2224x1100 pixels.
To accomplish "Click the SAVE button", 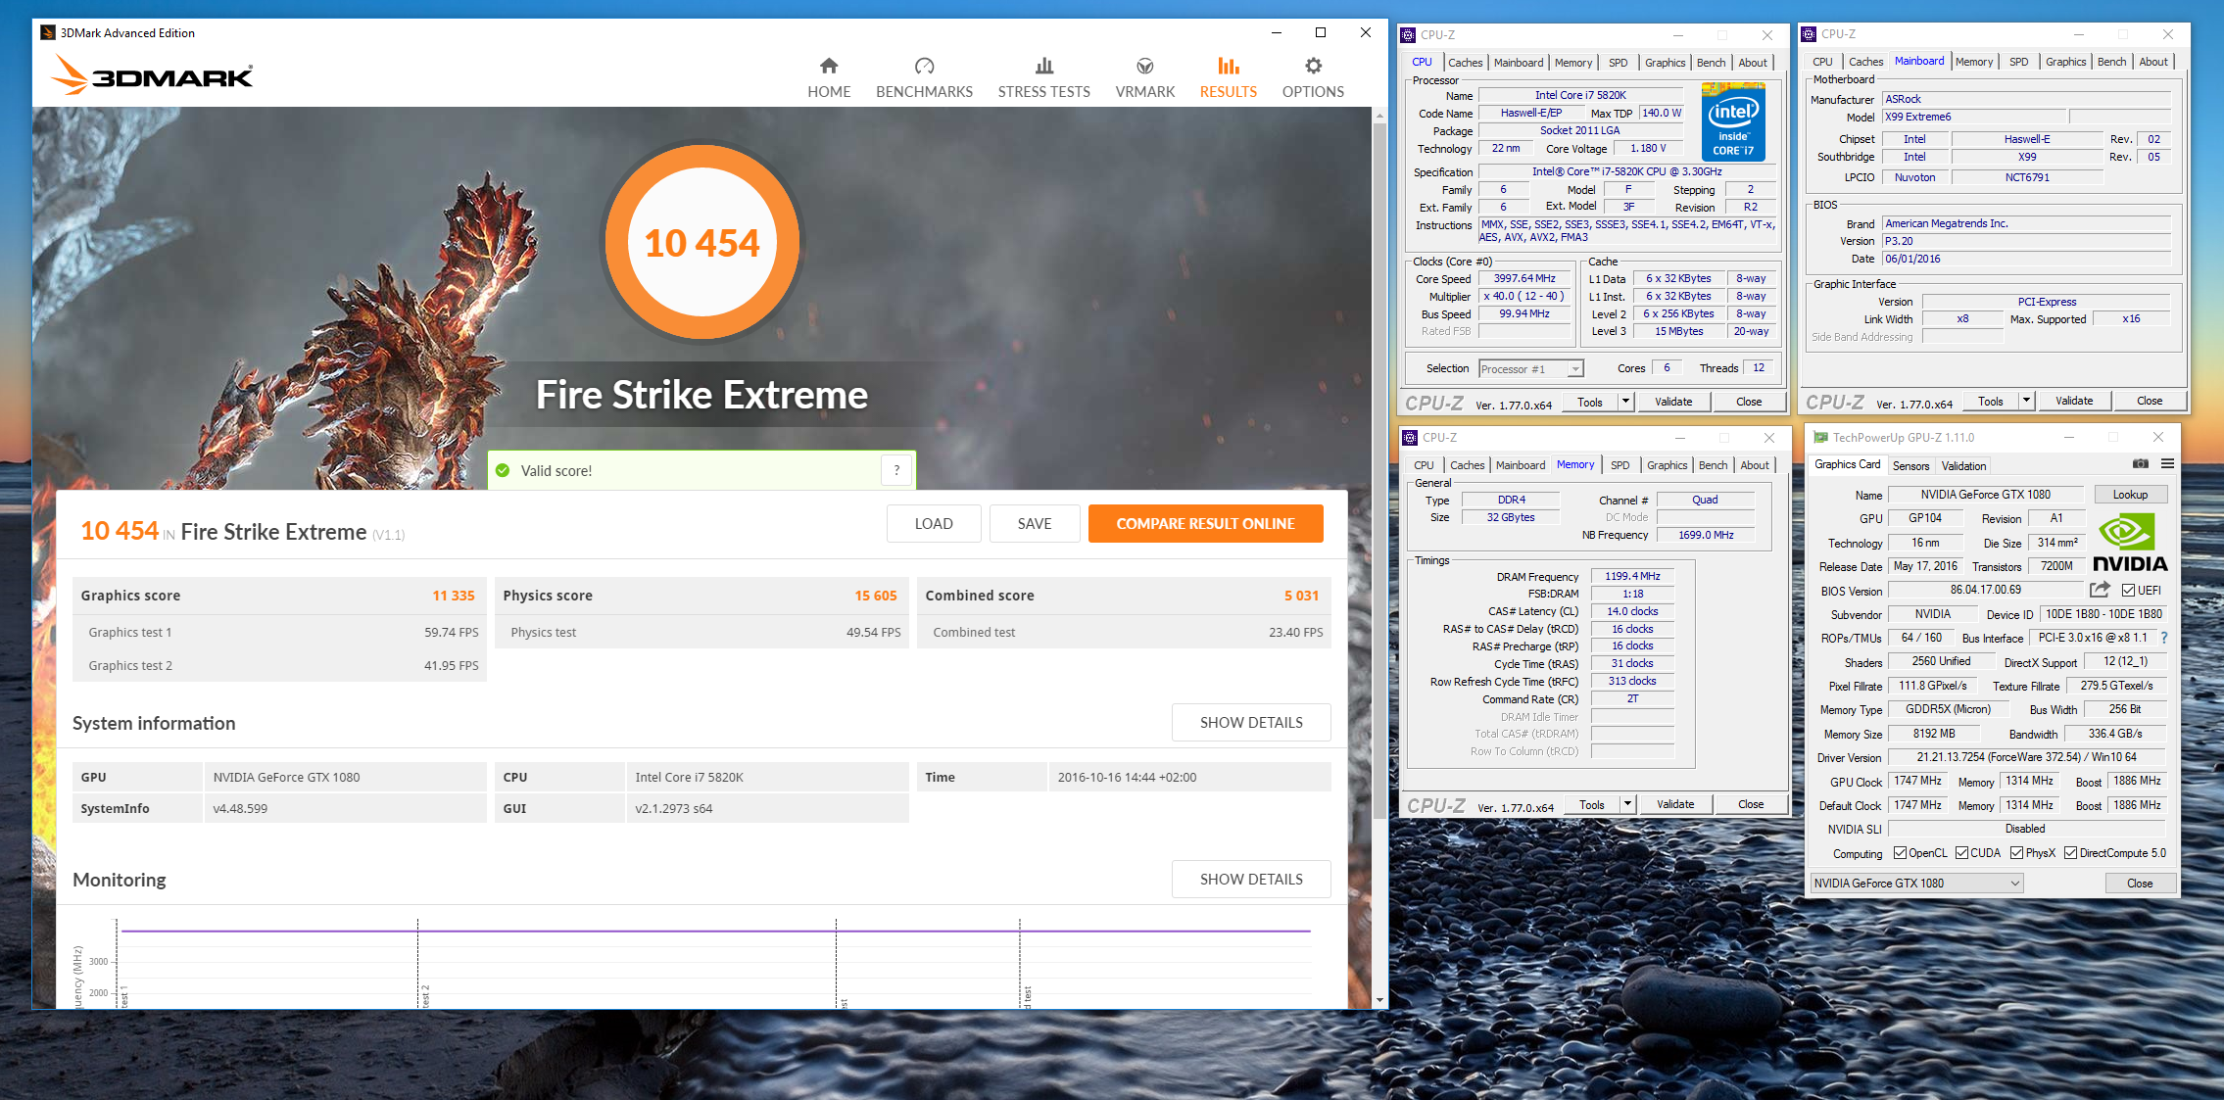I will tap(1035, 524).
